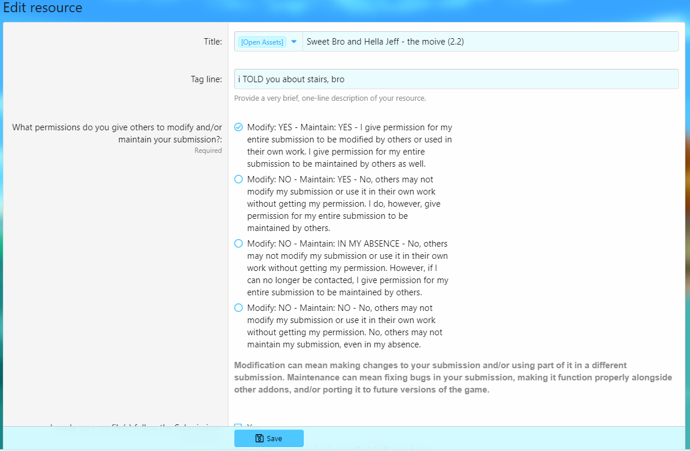The image size is (690, 451).
Task: Open the [Open Assets] prefix dropdown arrow
Action: pos(294,42)
